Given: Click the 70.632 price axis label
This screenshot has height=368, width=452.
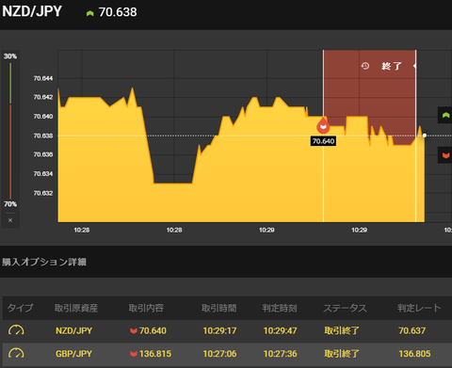Looking at the screenshot, I should 43,193.
